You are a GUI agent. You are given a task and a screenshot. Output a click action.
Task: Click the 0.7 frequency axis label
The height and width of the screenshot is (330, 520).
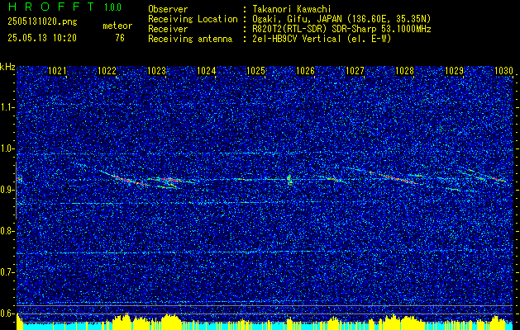point(7,272)
